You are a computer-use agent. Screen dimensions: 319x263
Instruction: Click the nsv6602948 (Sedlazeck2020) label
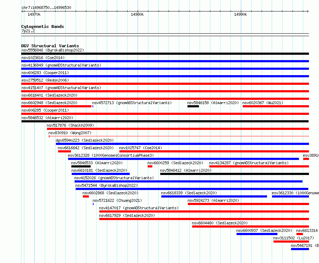(49, 103)
